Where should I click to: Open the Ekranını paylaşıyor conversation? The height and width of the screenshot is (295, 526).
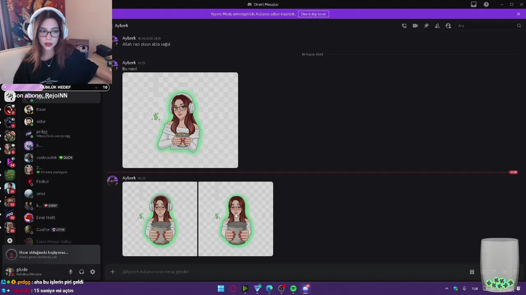point(62,170)
